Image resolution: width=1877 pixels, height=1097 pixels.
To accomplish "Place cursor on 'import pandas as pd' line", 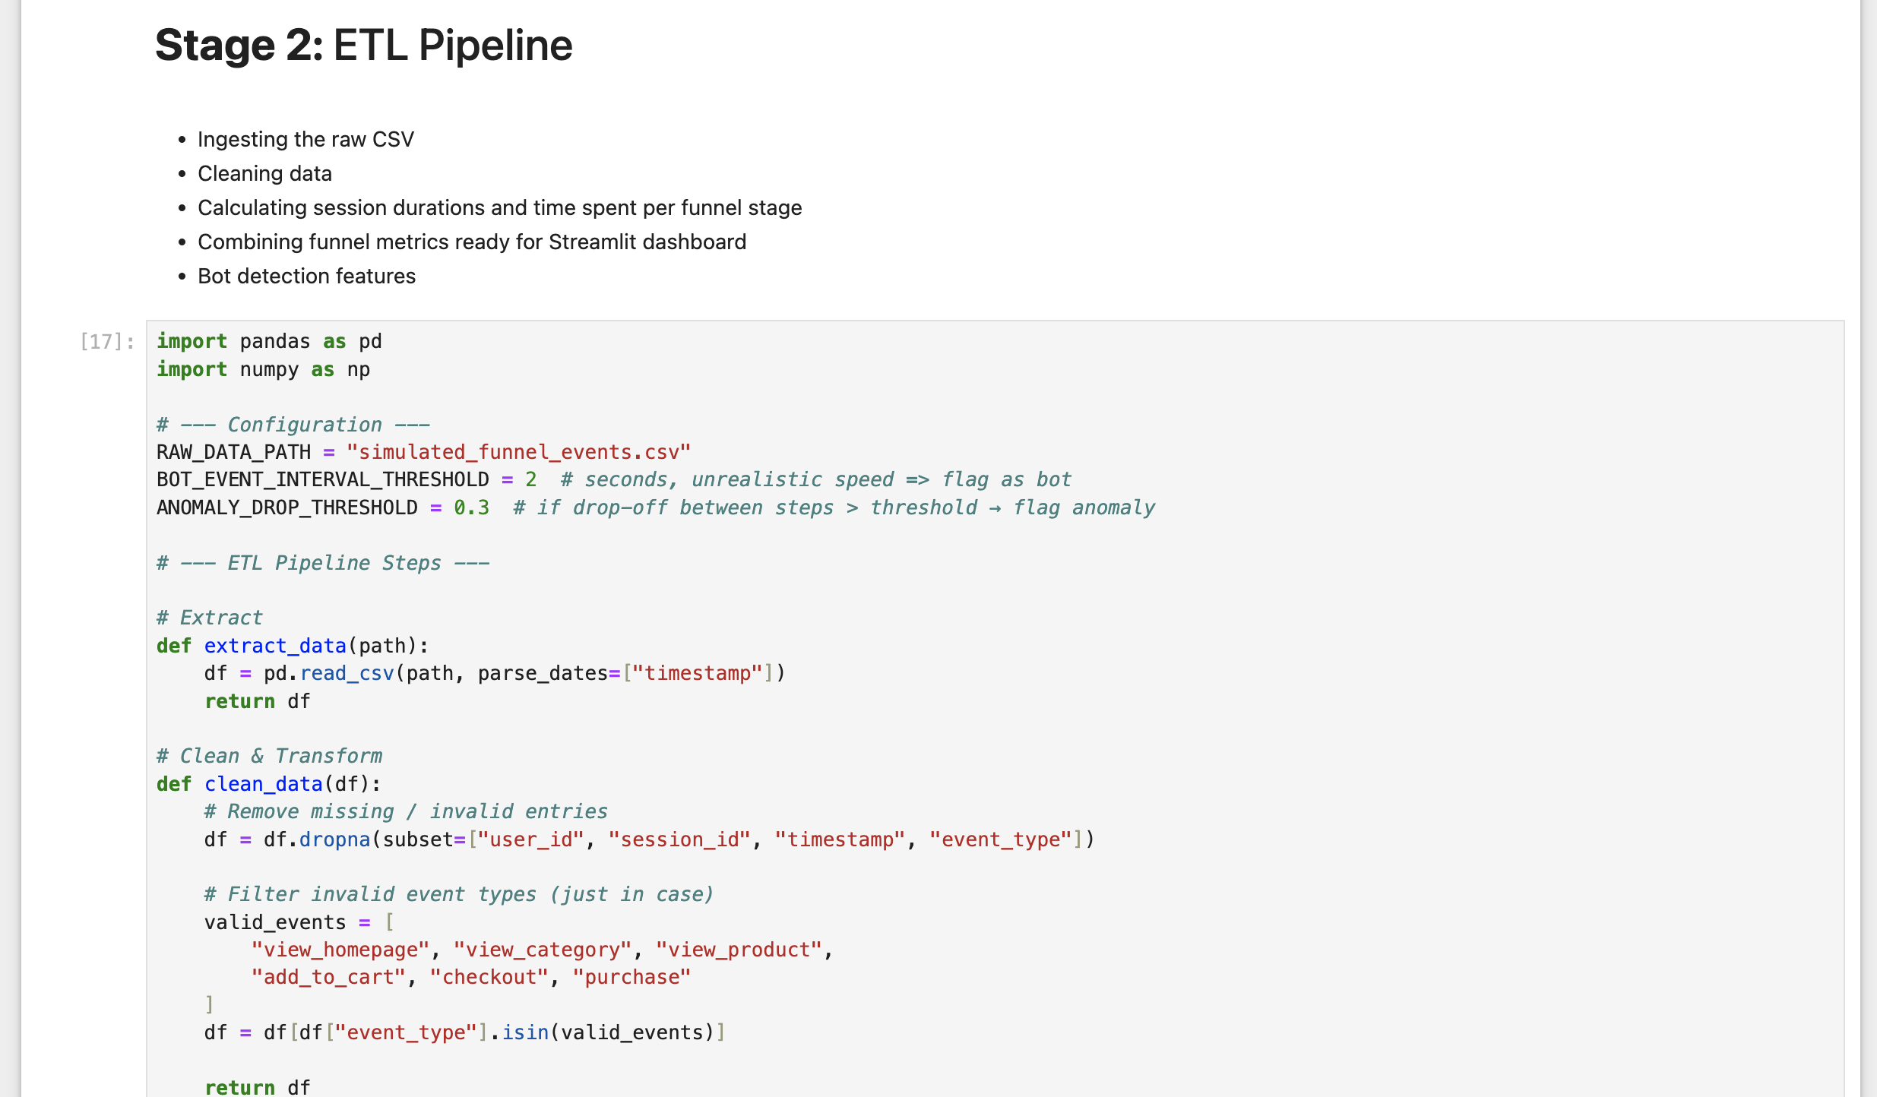I will (x=269, y=342).
